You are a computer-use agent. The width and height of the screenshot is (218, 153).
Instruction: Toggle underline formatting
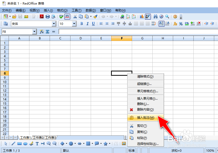[x=94, y=24]
